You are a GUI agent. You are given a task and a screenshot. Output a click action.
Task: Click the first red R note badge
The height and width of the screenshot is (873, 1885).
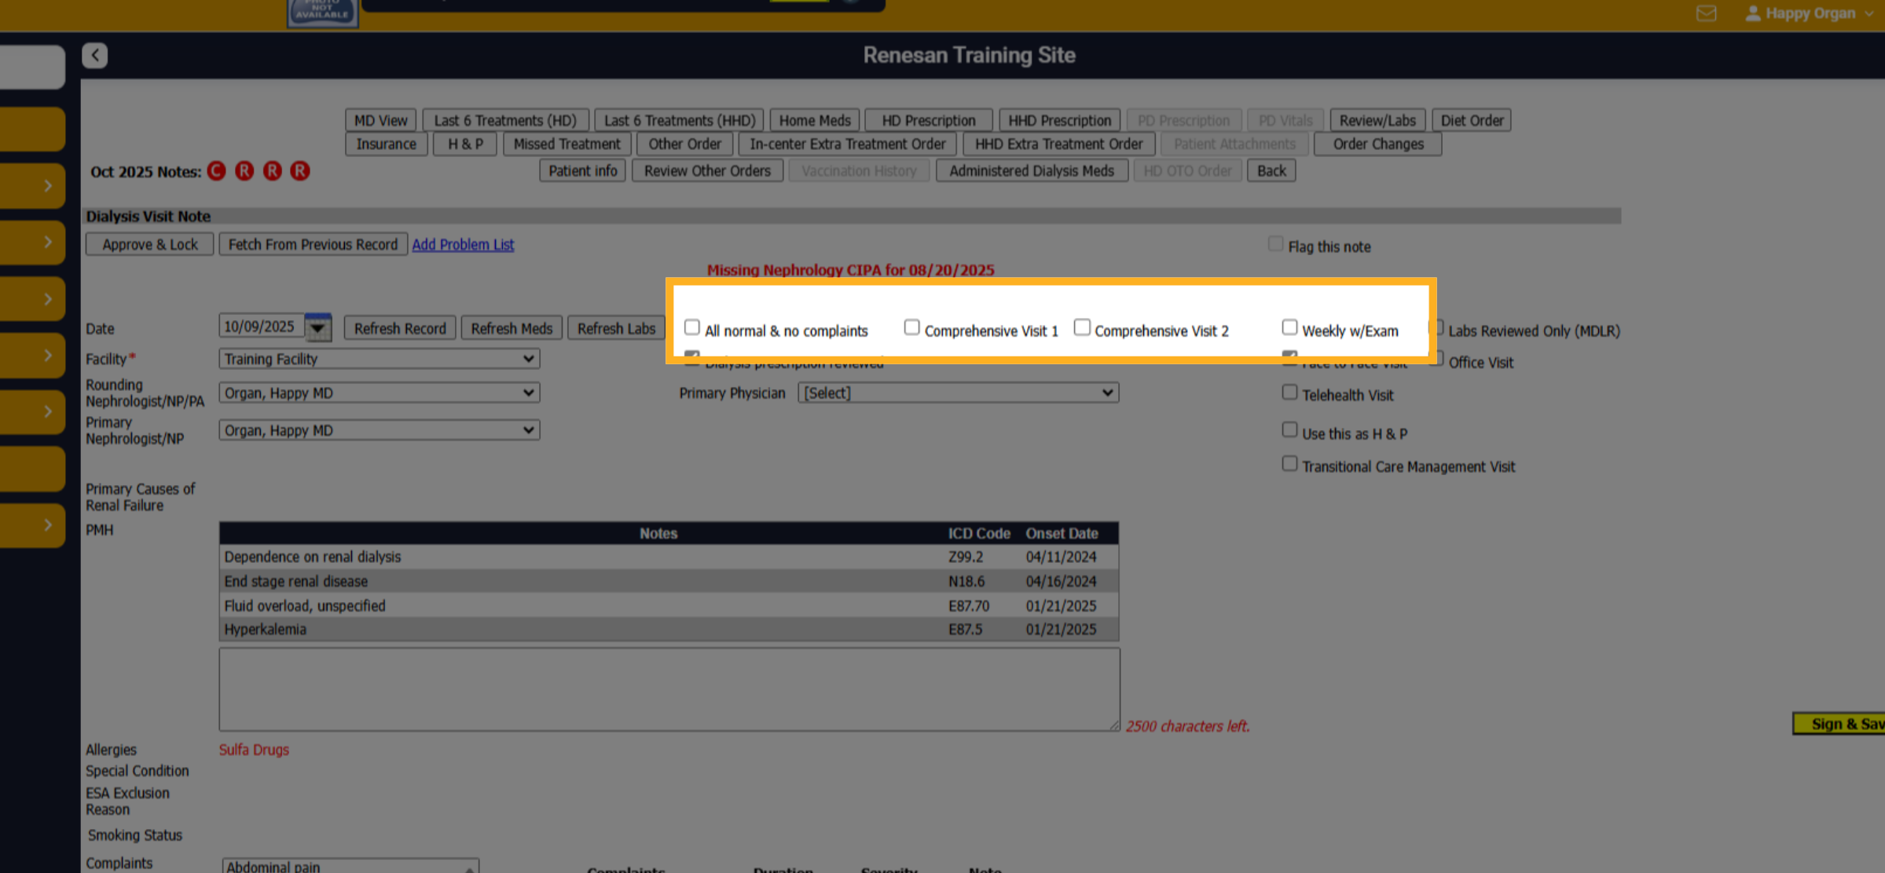click(x=244, y=171)
